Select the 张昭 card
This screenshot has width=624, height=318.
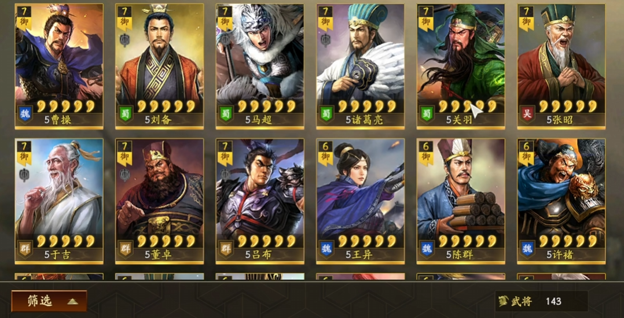pos(561,66)
